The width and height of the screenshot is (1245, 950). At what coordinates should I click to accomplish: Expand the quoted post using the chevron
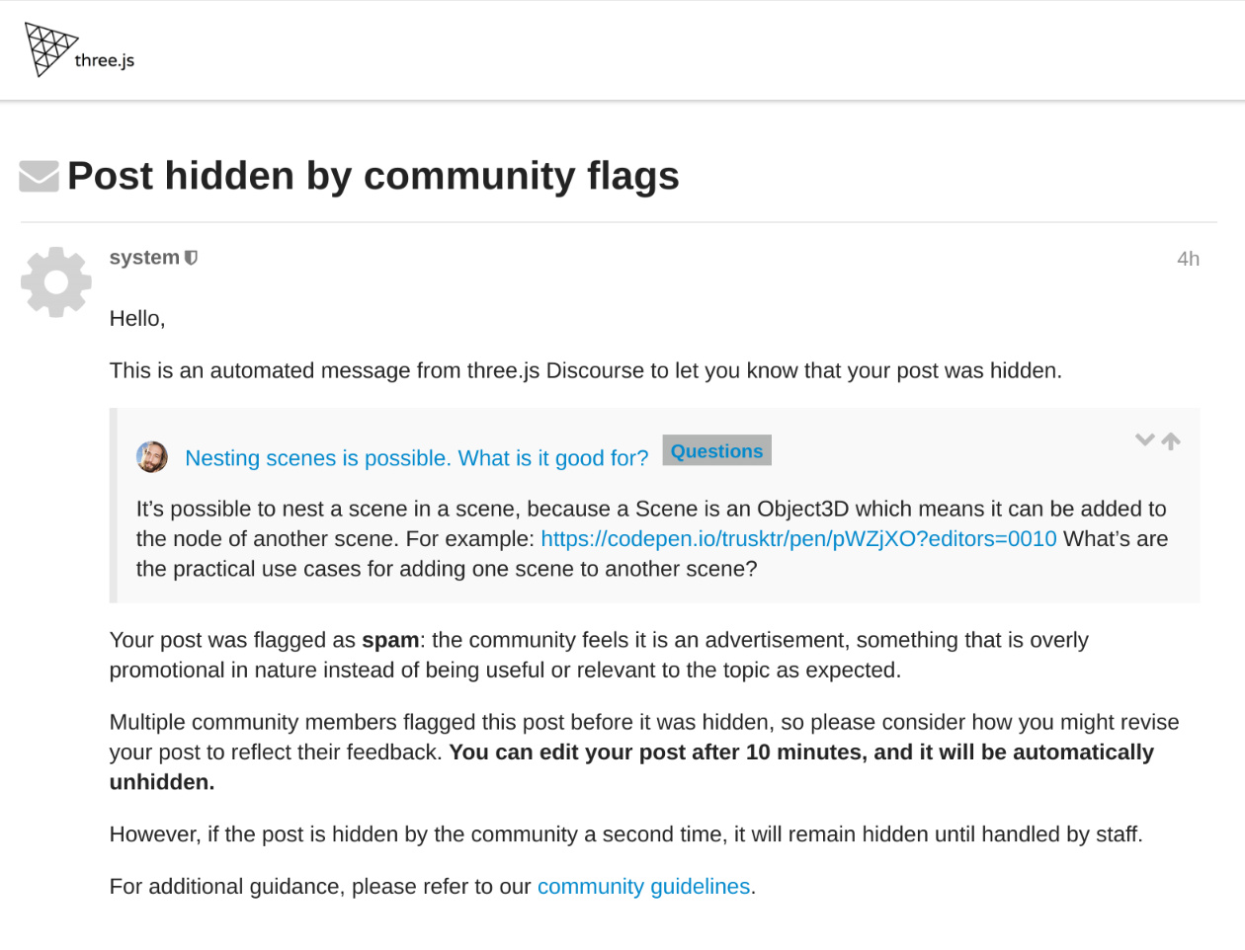pos(1144,440)
